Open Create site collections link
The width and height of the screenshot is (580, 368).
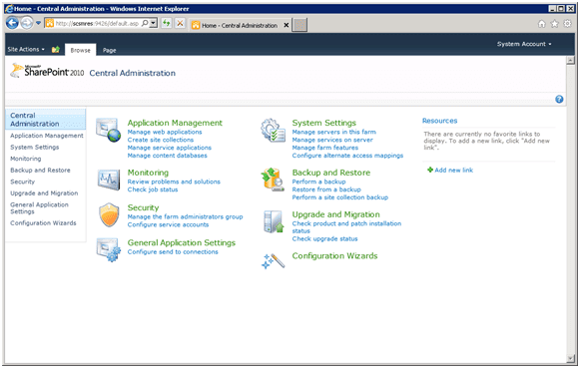[x=160, y=140]
